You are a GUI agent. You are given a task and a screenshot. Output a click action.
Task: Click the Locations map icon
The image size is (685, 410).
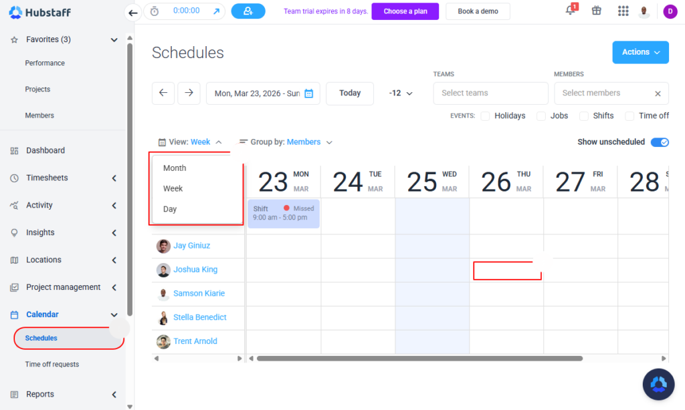click(x=15, y=260)
